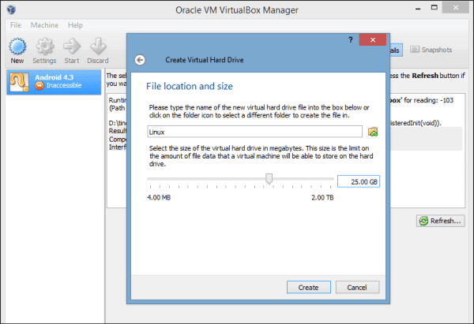Viewport: 474px width, 324px height.
Task: Close the Oracle VM VirtualBox Manager window
Action: click(x=456, y=8)
